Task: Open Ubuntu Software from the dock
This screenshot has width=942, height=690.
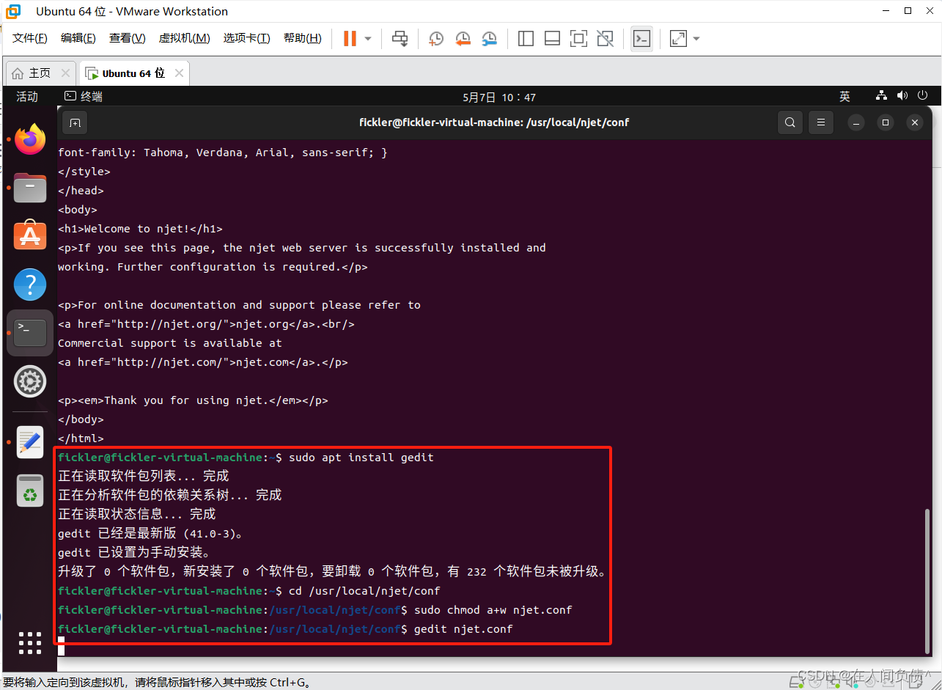Action: 30,235
